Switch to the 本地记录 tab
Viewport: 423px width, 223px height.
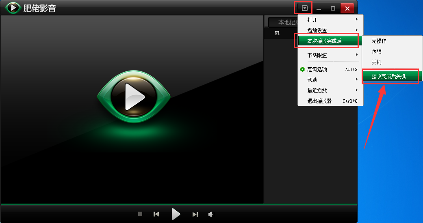click(x=283, y=22)
